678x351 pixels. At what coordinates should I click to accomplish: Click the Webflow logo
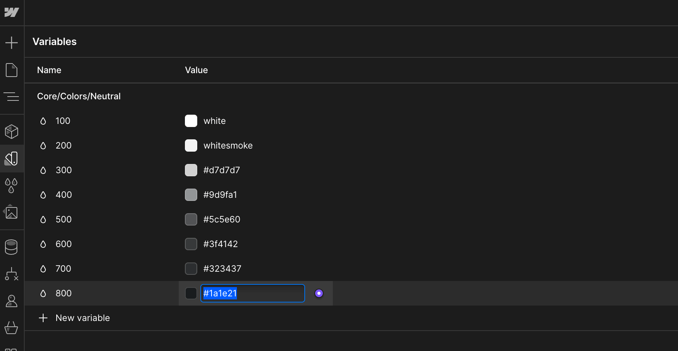(12, 12)
